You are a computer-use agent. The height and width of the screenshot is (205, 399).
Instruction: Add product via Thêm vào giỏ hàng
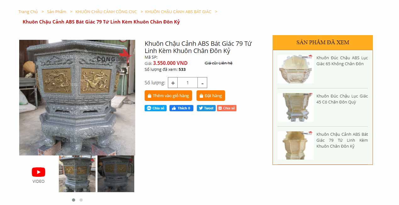pos(168,96)
